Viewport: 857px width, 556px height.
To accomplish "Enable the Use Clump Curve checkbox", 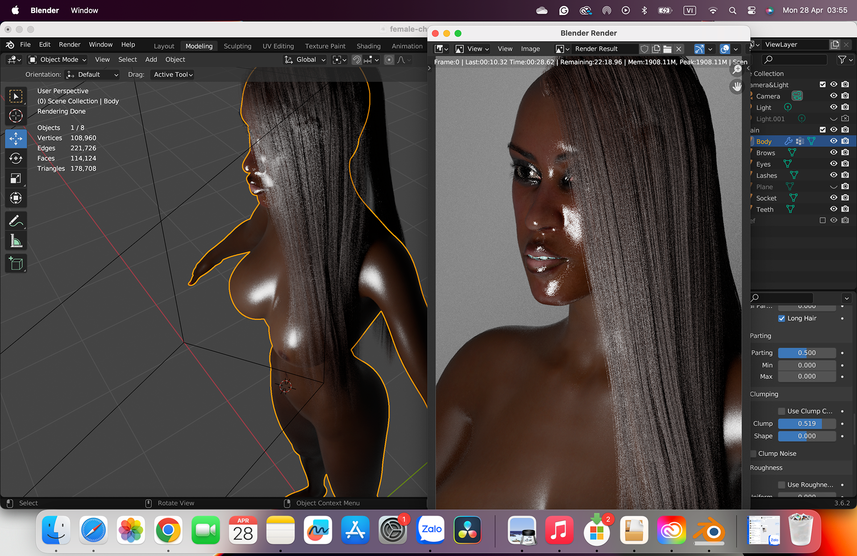I will (782, 411).
